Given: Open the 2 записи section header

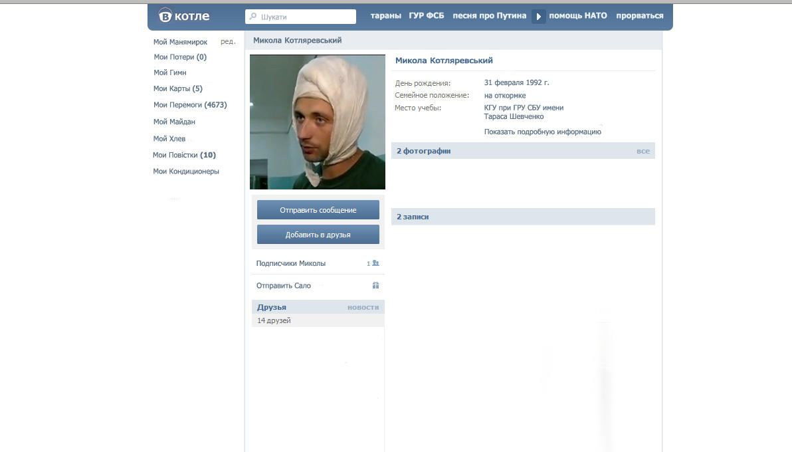Looking at the screenshot, I should (524, 217).
